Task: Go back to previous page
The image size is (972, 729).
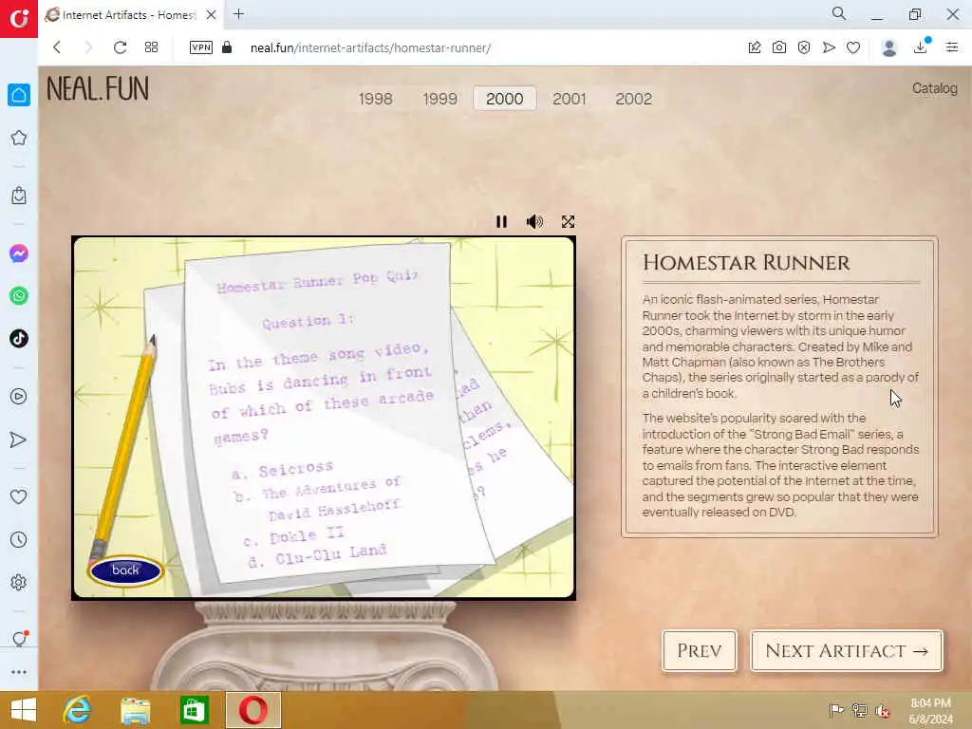Action: (x=57, y=47)
